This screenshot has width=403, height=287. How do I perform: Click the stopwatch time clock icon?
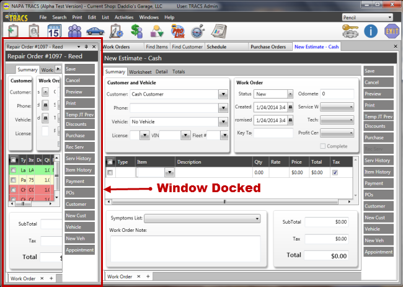click(198, 32)
